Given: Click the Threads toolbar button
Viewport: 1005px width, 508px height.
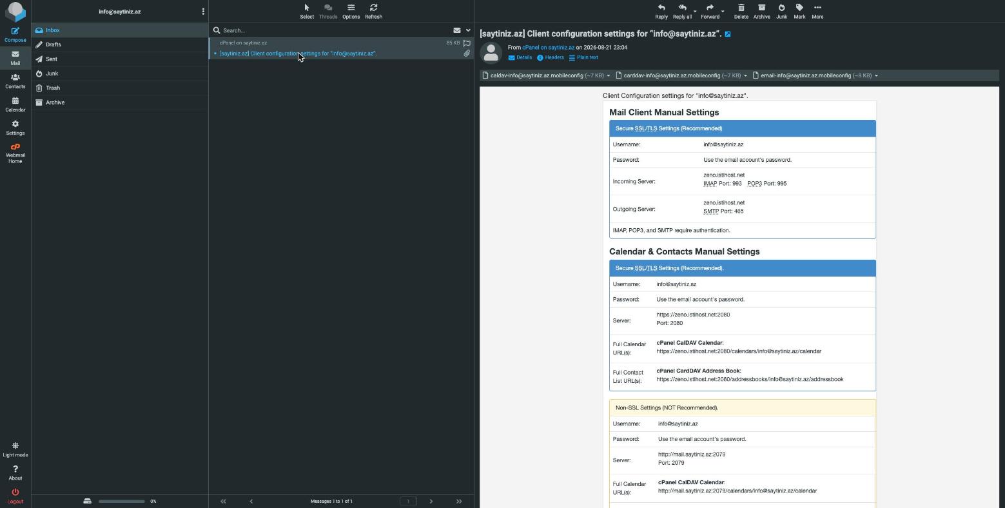Looking at the screenshot, I should coord(328,12).
